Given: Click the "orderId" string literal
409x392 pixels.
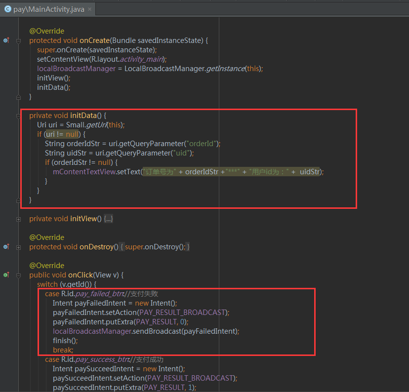Looking at the screenshot, I should coord(202,144).
